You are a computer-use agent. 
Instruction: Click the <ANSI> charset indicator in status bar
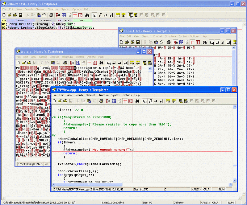[206, 203]
